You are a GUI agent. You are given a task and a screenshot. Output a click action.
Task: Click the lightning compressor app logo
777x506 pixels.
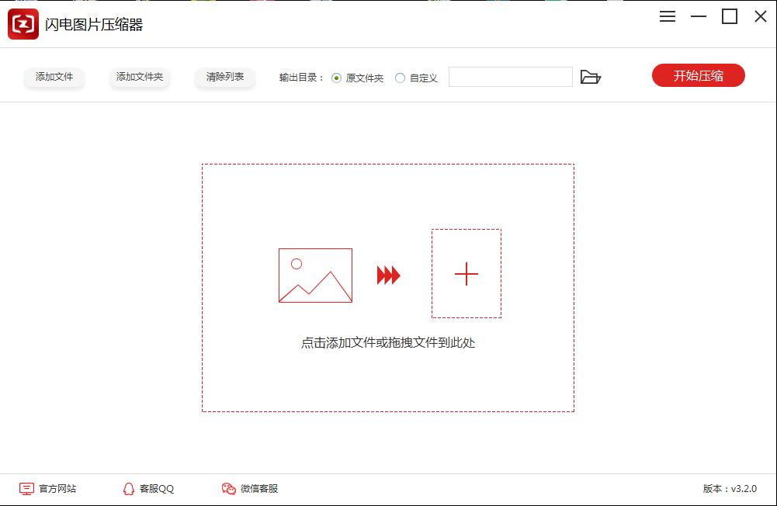23,23
